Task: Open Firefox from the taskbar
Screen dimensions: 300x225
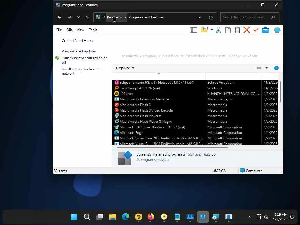Action: tap(151, 217)
